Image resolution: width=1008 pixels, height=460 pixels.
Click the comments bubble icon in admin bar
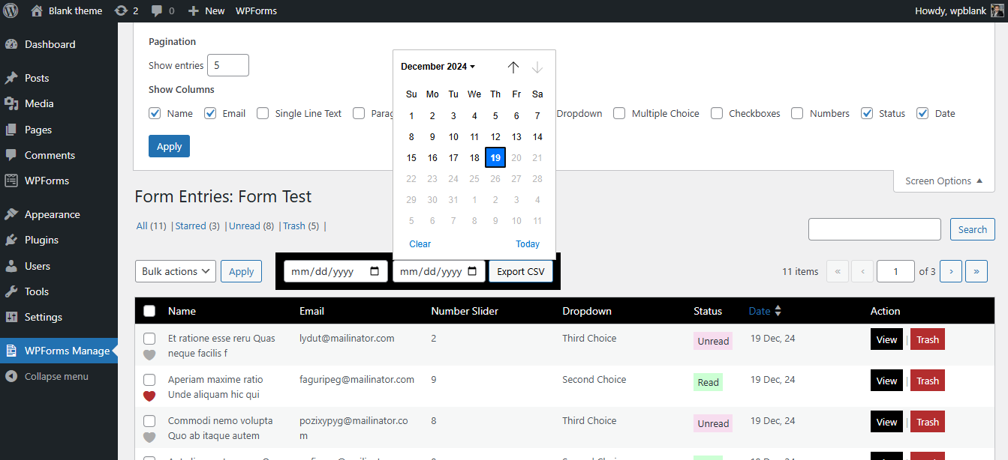click(x=157, y=10)
